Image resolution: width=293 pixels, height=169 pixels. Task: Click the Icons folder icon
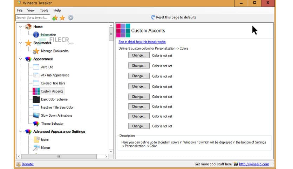point(36,140)
